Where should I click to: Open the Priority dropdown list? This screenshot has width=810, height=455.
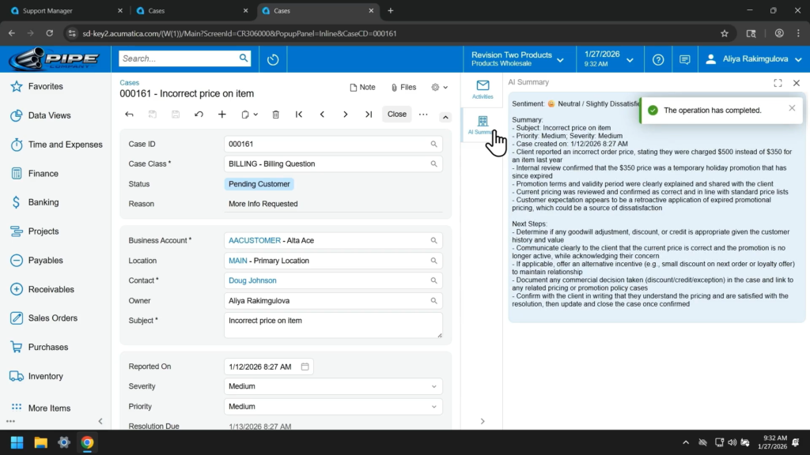click(433, 407)
